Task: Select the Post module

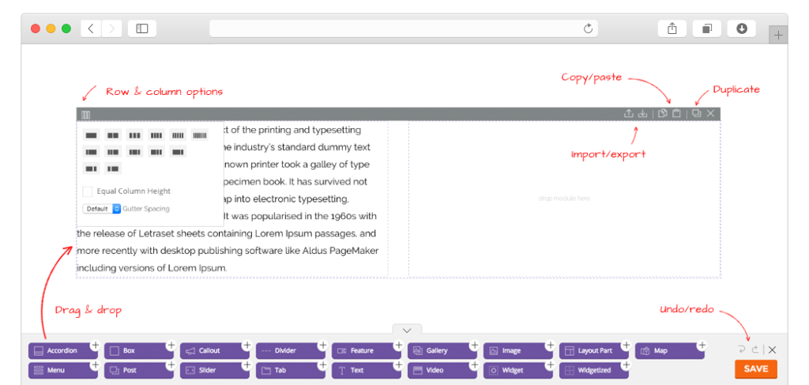Action: 138,371
